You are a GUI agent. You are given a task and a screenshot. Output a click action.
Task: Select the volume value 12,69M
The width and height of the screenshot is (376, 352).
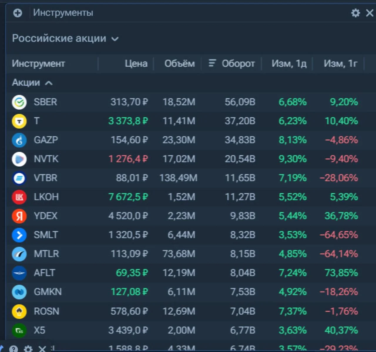click(x=179, y=311)
